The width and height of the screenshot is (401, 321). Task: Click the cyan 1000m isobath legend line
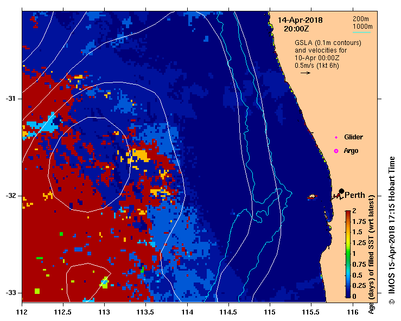click(361, 32)
